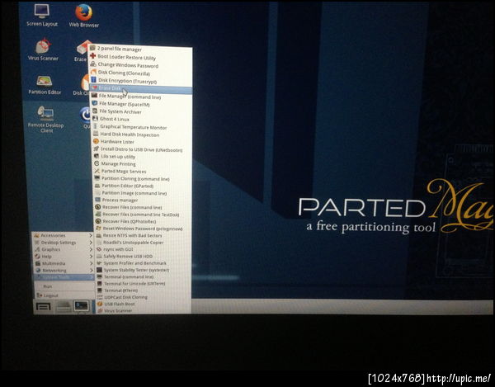The width and height of the screenshot is (495, 387).
Task: Launch Ghost 4 Linux
Action: tap(141, 119)
